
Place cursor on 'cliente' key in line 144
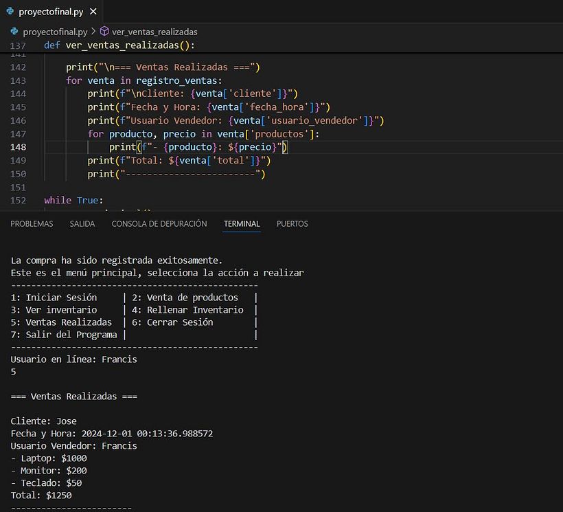pyautogui.click(x=253, y=93)
